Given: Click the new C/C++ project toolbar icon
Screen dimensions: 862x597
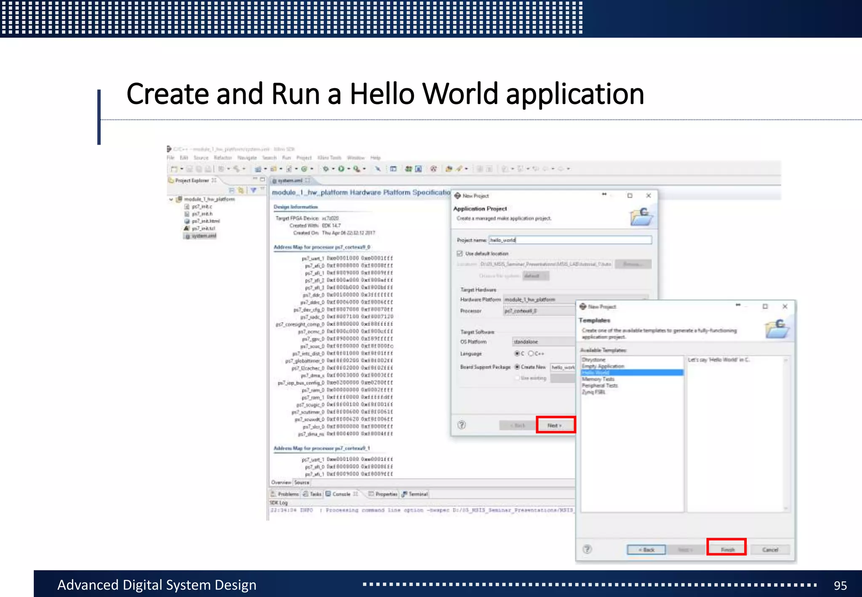Looking at the screenshot, I should point(258,169).
